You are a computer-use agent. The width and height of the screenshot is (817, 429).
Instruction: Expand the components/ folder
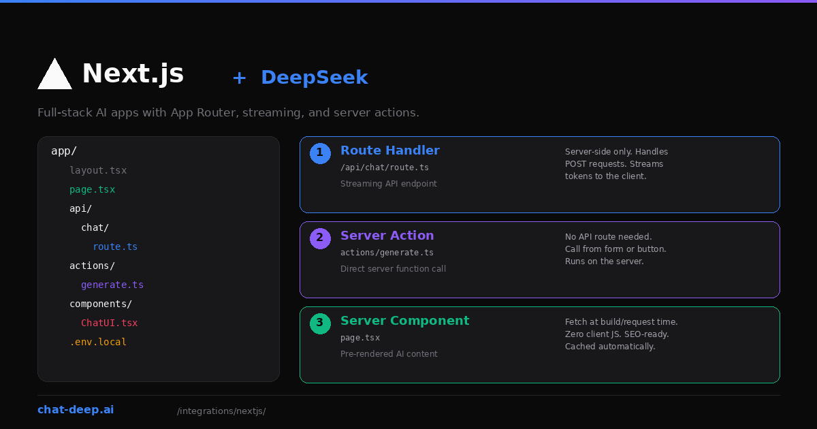101,304
